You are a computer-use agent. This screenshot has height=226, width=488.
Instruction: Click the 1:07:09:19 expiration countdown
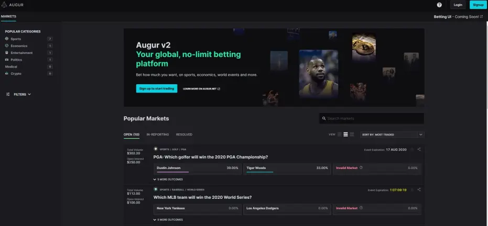tap(398, 190)
